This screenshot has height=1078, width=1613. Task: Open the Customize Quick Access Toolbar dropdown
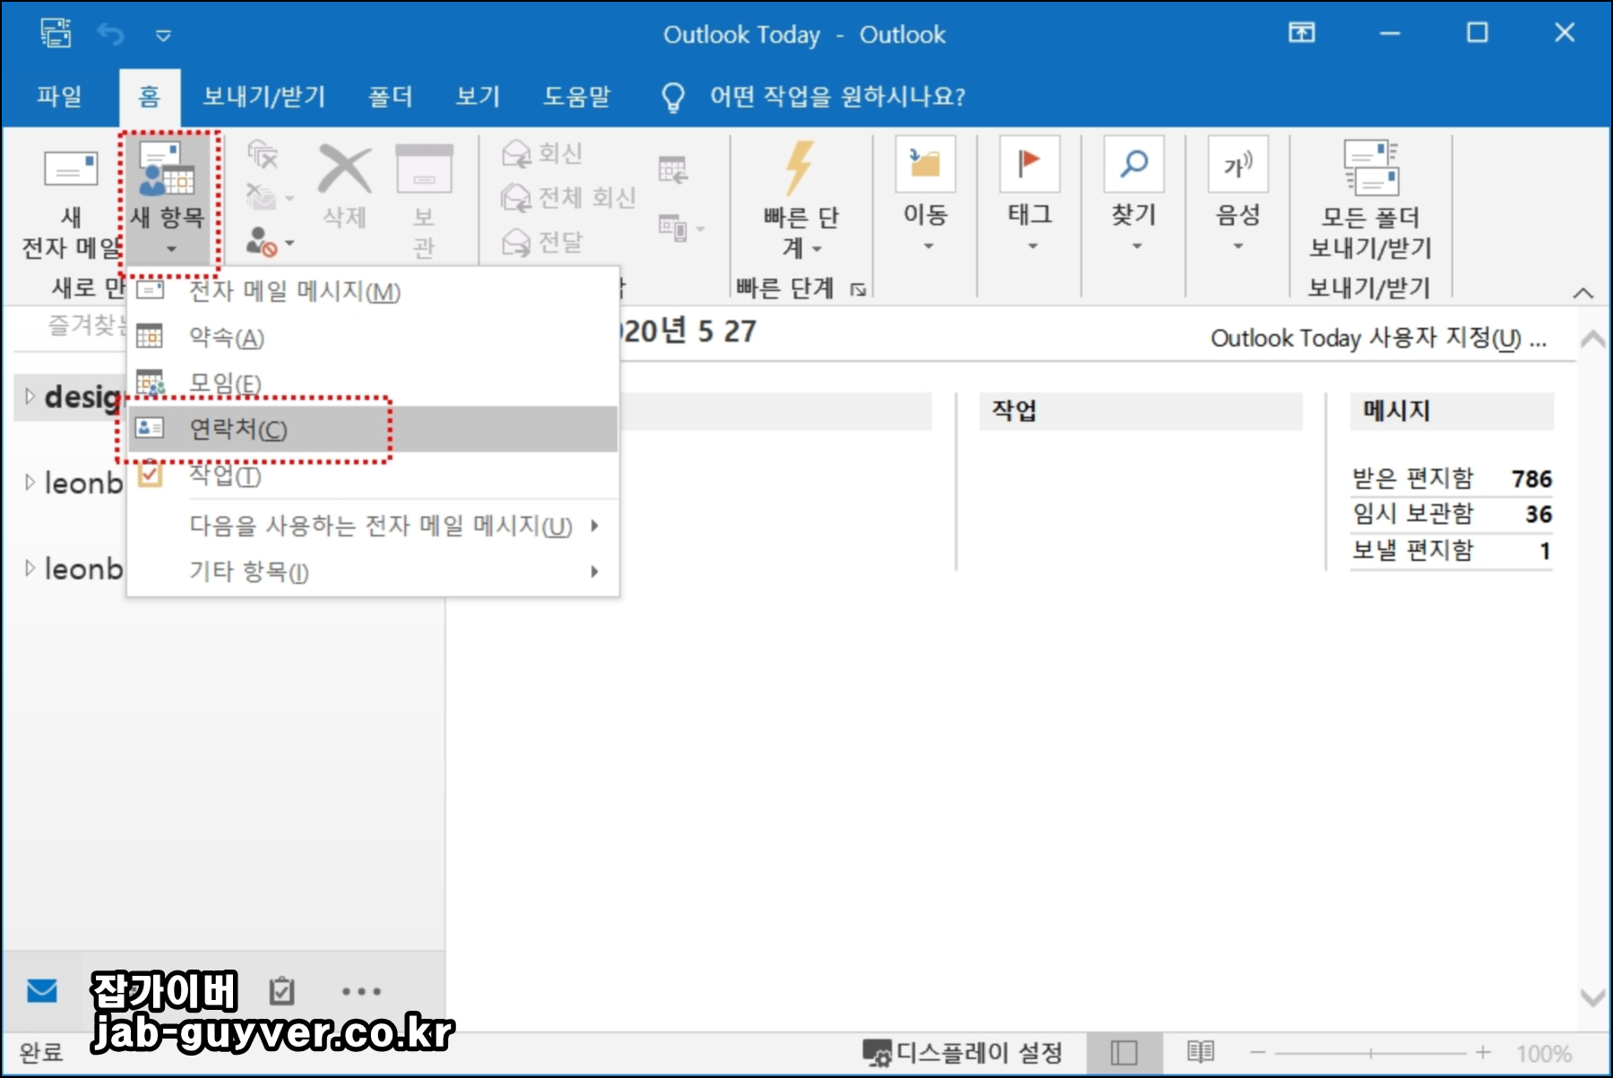tap(163, 36)
